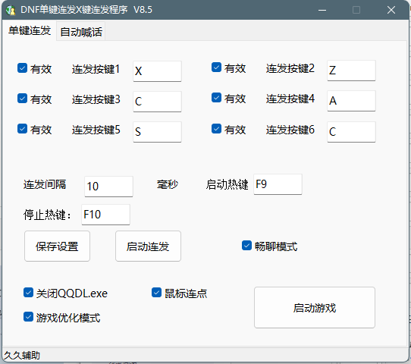Toggle 有效 checkbox for 连发按键2
The width and height of the screenshot is (411, 364).
click(217, 67)
